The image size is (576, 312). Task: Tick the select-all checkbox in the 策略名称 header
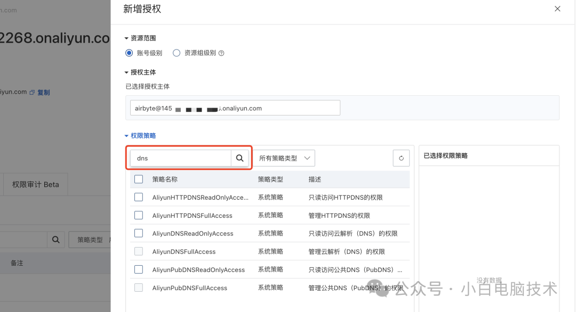(x=139, y=179)
